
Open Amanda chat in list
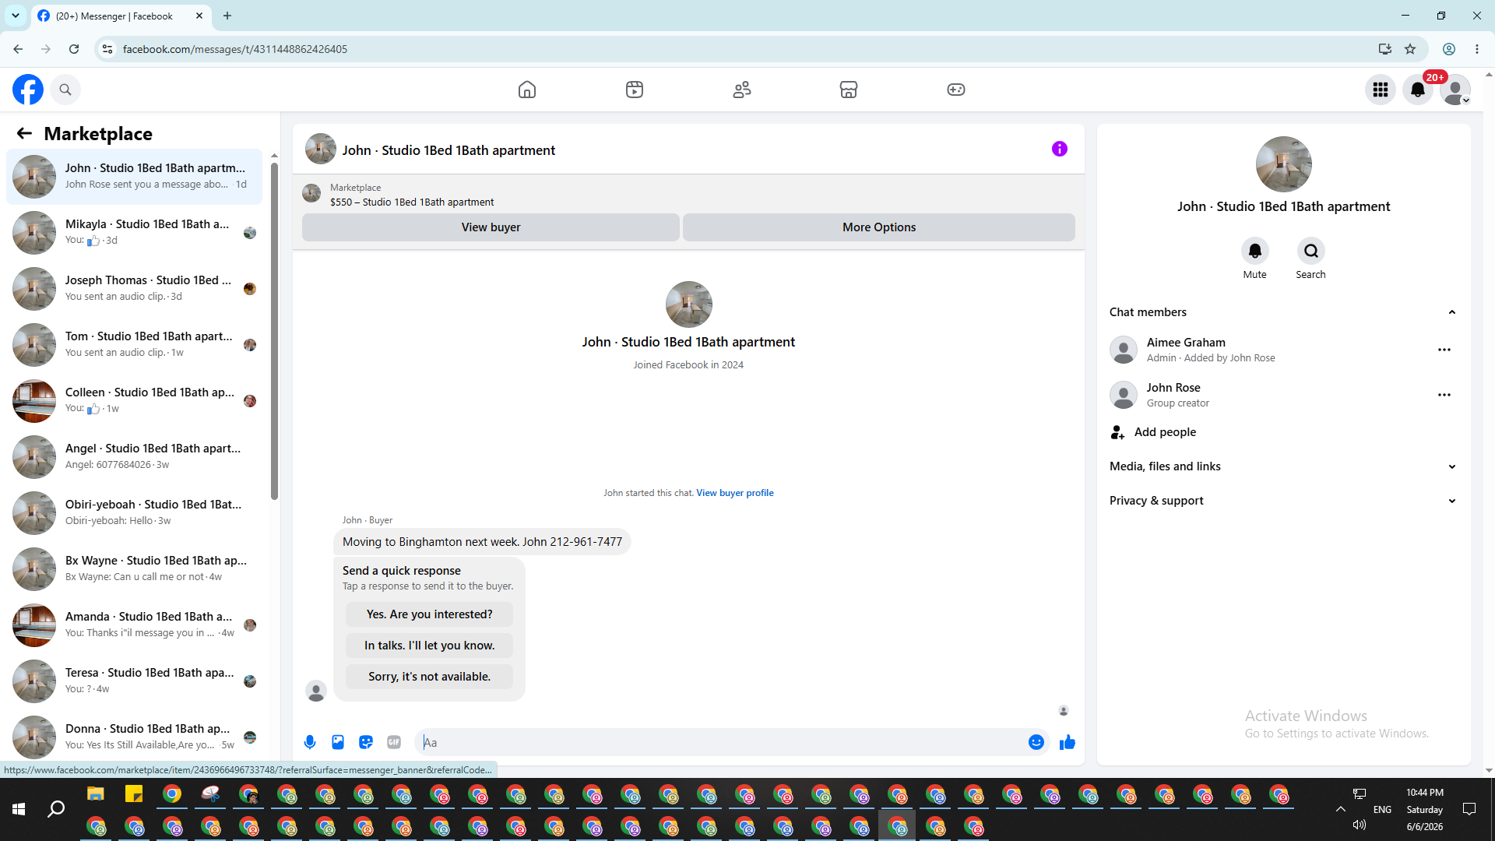(135, 625)
